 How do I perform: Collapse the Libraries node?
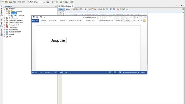[7, 13]
